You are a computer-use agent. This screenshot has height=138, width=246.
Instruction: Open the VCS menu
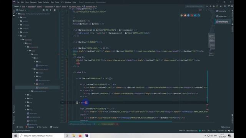click(x=62, y=2)
